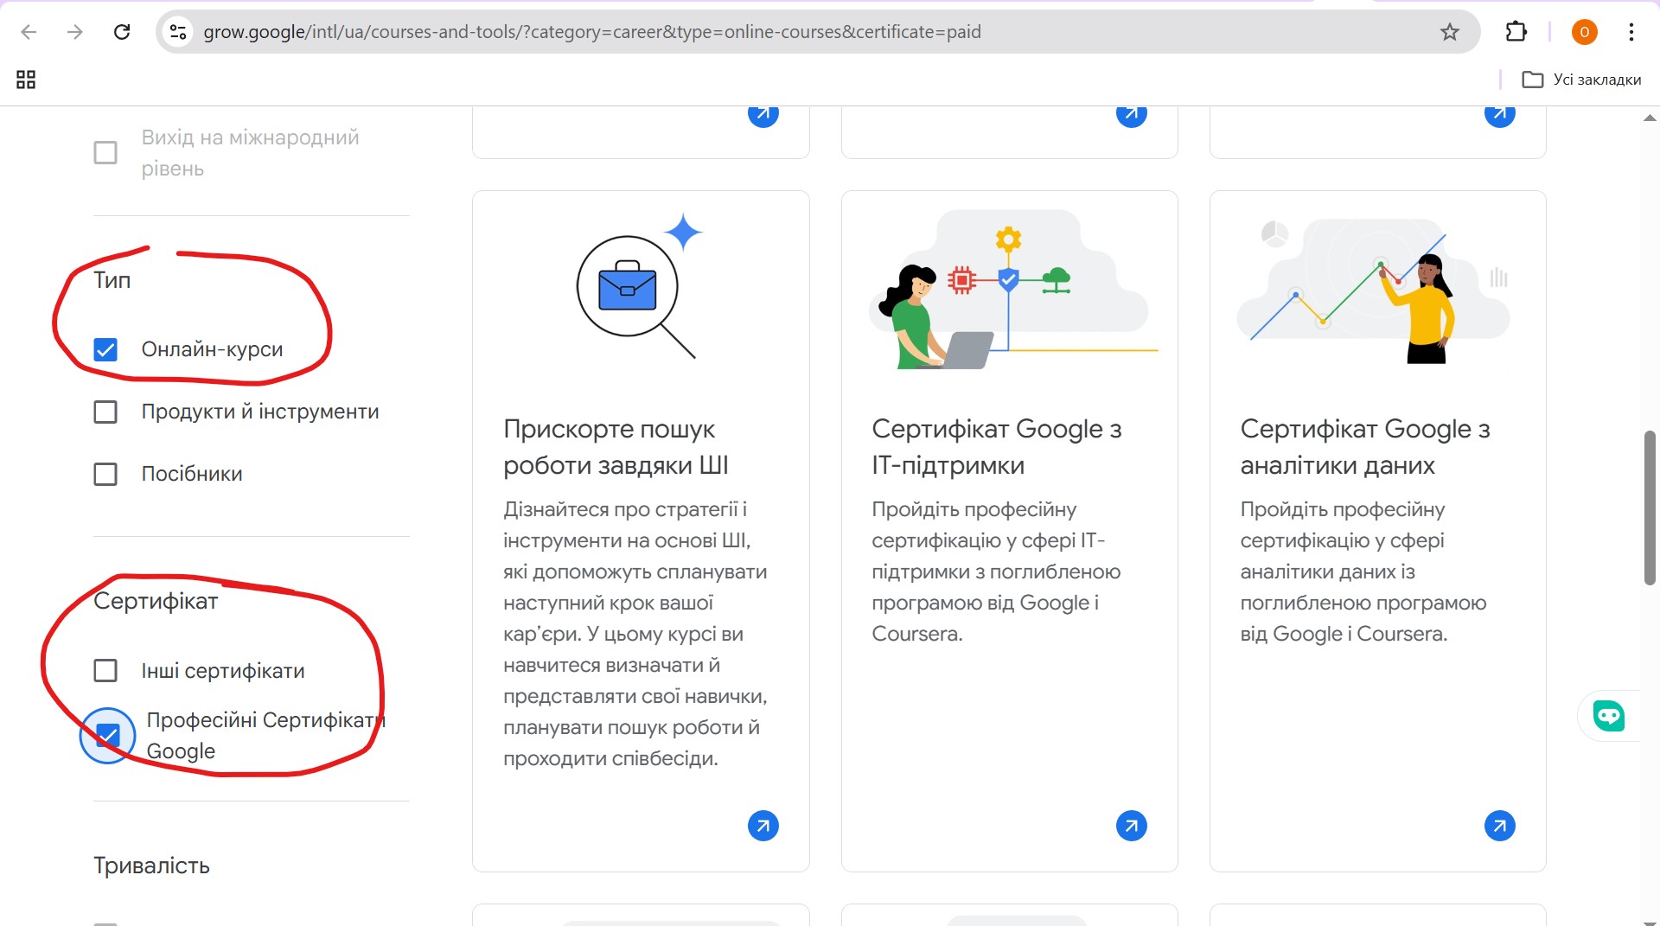Click the browser forward arrow

coord(75,32)
